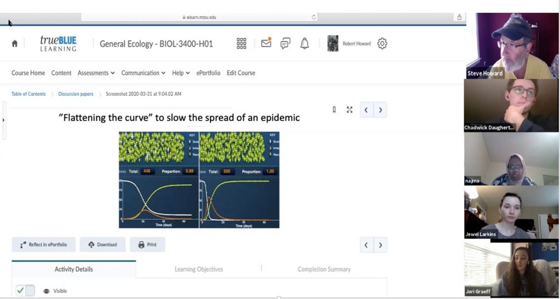Open the message alerts envelope icon

[266, 43]
